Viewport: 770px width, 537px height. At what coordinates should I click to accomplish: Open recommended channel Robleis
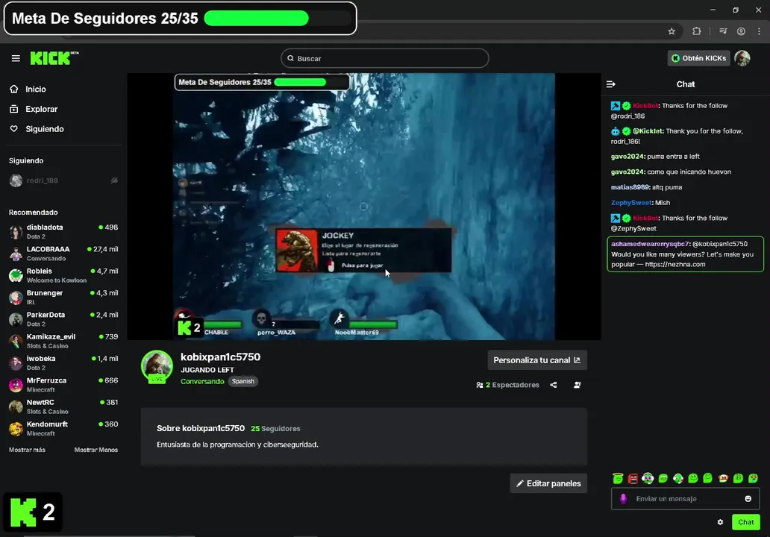pos(63,275)
